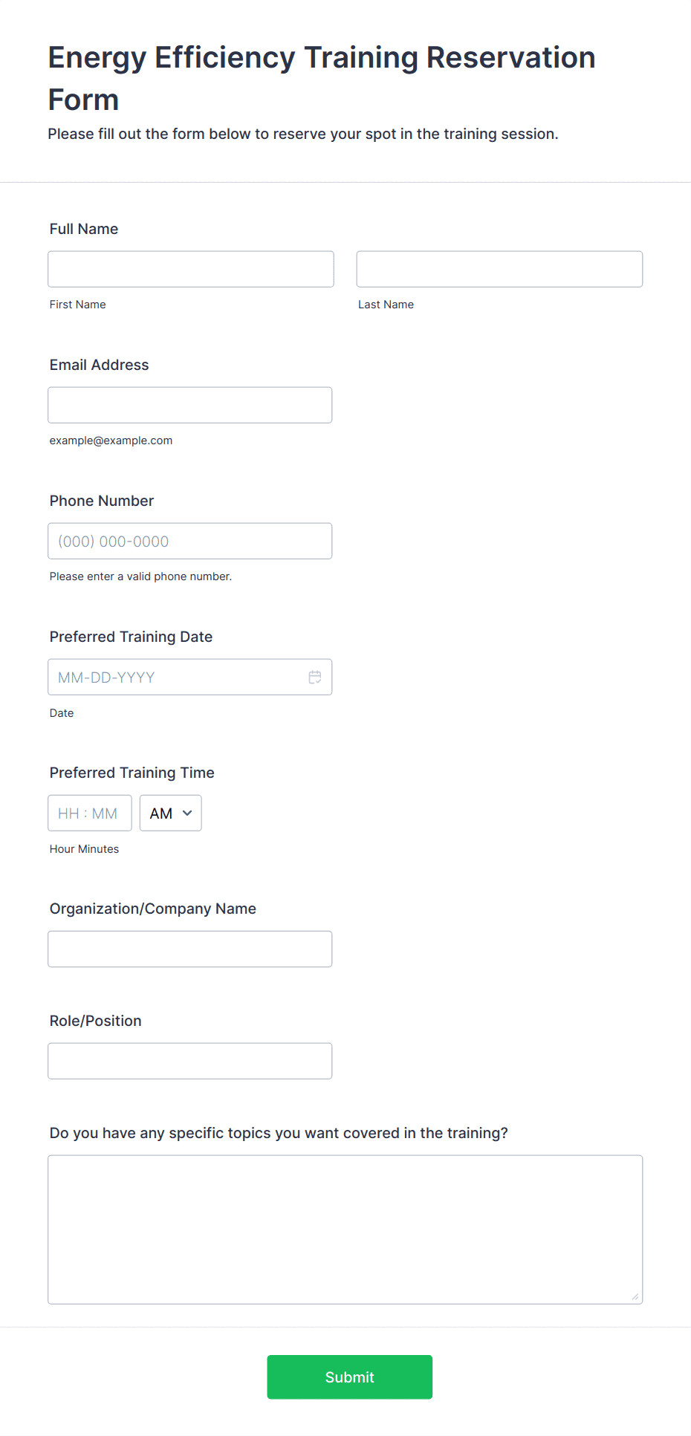Focus the First Name field
This screenshot has height=1436, width=691.
coord(191,269)
